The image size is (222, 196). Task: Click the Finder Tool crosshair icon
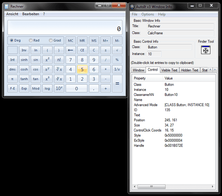coord(206,51)
